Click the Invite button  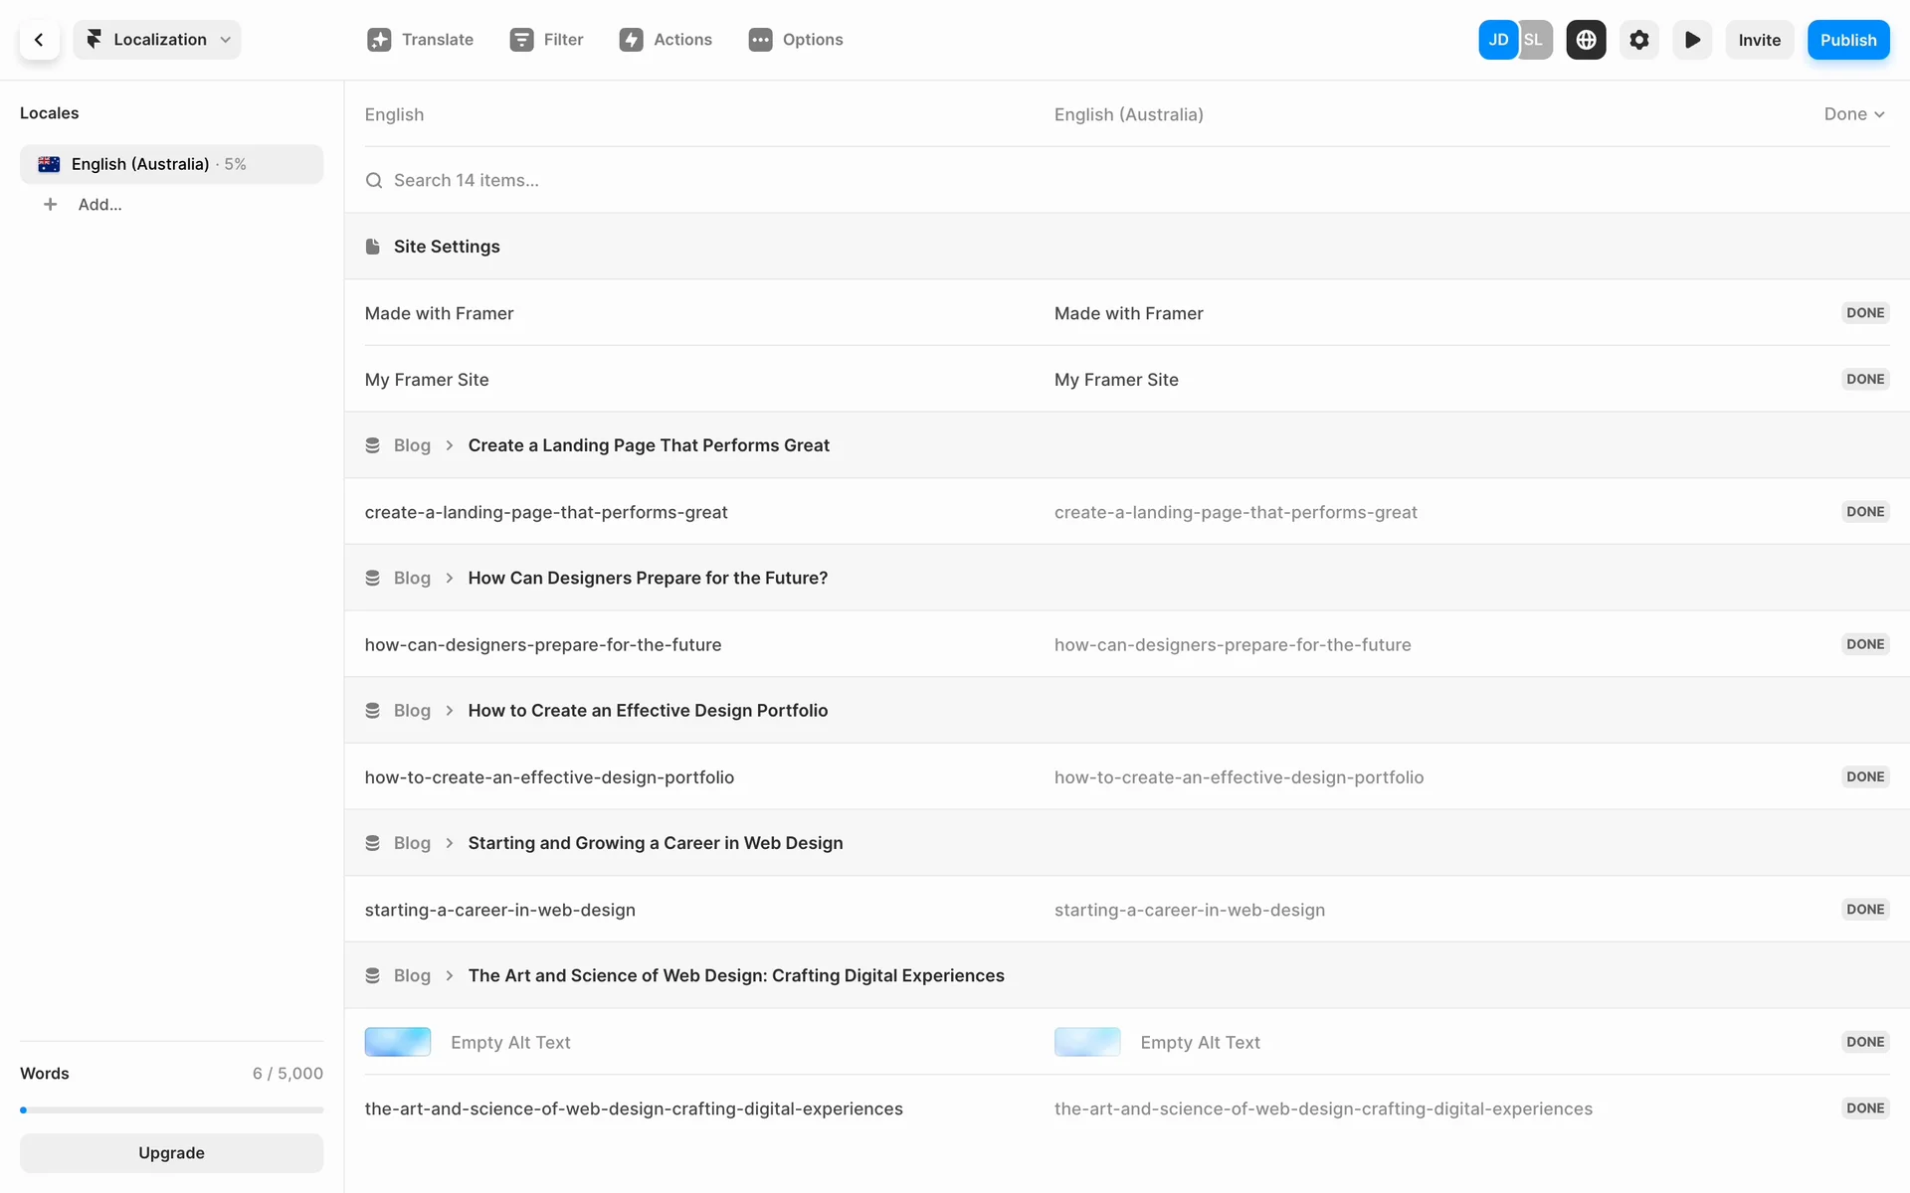[1759, 40]
